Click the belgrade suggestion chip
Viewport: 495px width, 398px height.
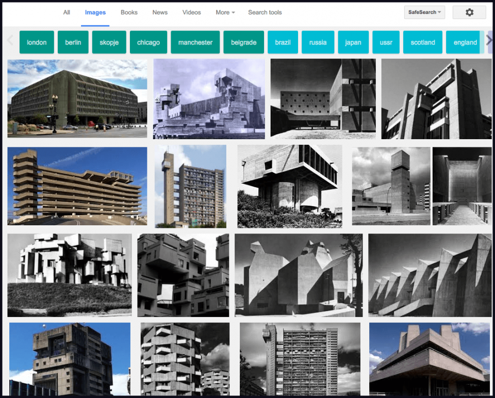point(243,42)
